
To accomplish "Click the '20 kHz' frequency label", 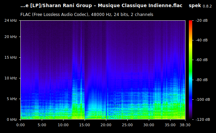I will (x=11, y=37).
